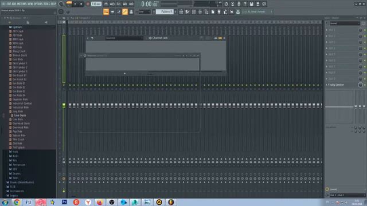Expand the Hats folder in browser
The width and height of the screenshot is (367, 206).
14,152
